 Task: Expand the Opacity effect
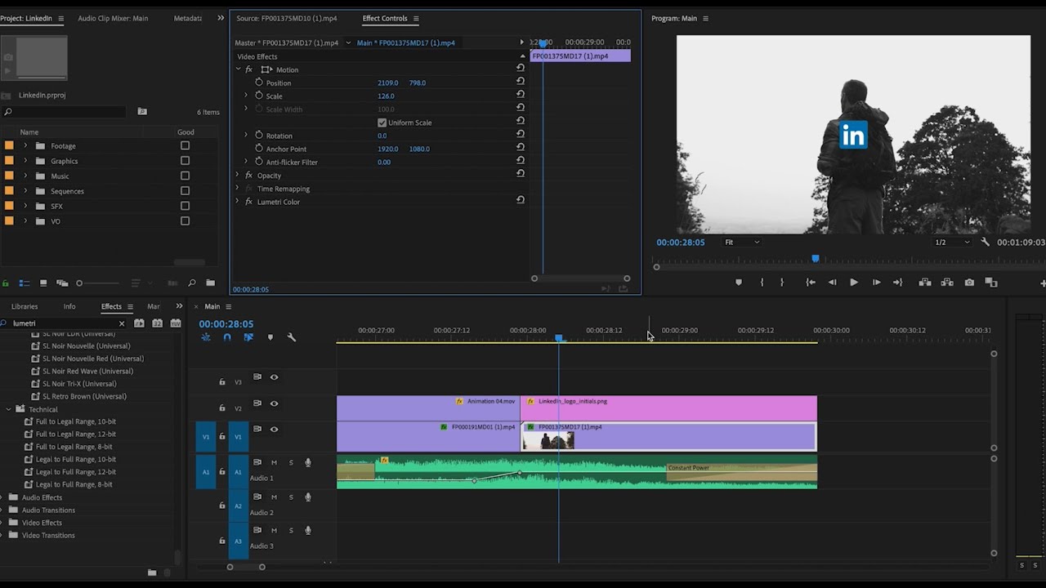click(238, 175)
